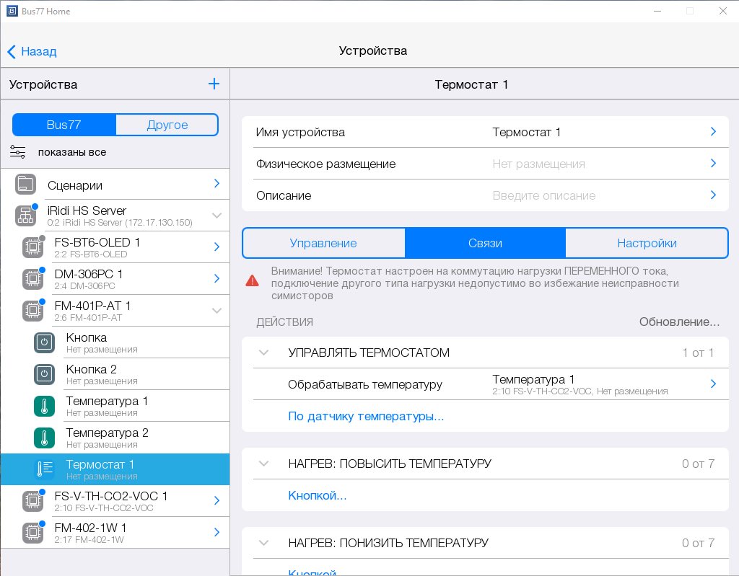
Task: Go back with the Назад button
Action: coord(32,51)
